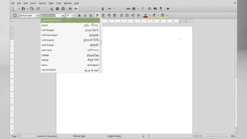Click the Insert Hyperlink icon

click(128, 9)
